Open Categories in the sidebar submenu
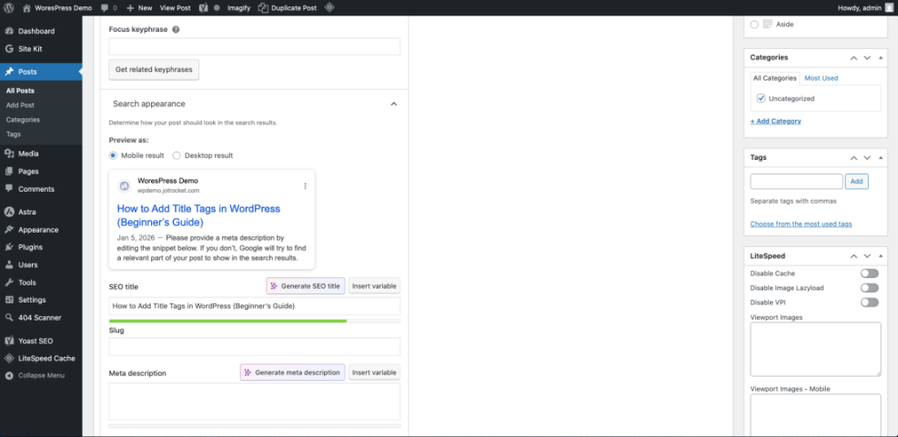The height and width of the screenshot is (437, 898). coord(23,120)
